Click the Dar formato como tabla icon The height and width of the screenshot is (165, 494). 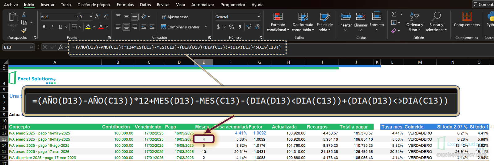[x=303, y=16]
